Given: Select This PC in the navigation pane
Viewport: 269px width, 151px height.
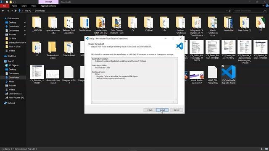Looking at the screenshot, I should pos(11,61).
